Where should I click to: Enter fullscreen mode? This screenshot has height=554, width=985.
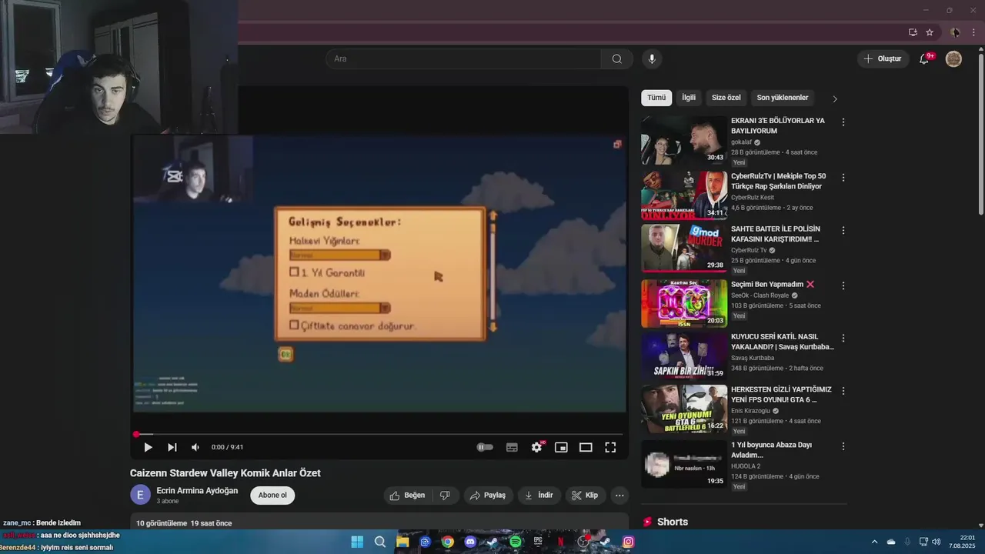pos(610,447)
